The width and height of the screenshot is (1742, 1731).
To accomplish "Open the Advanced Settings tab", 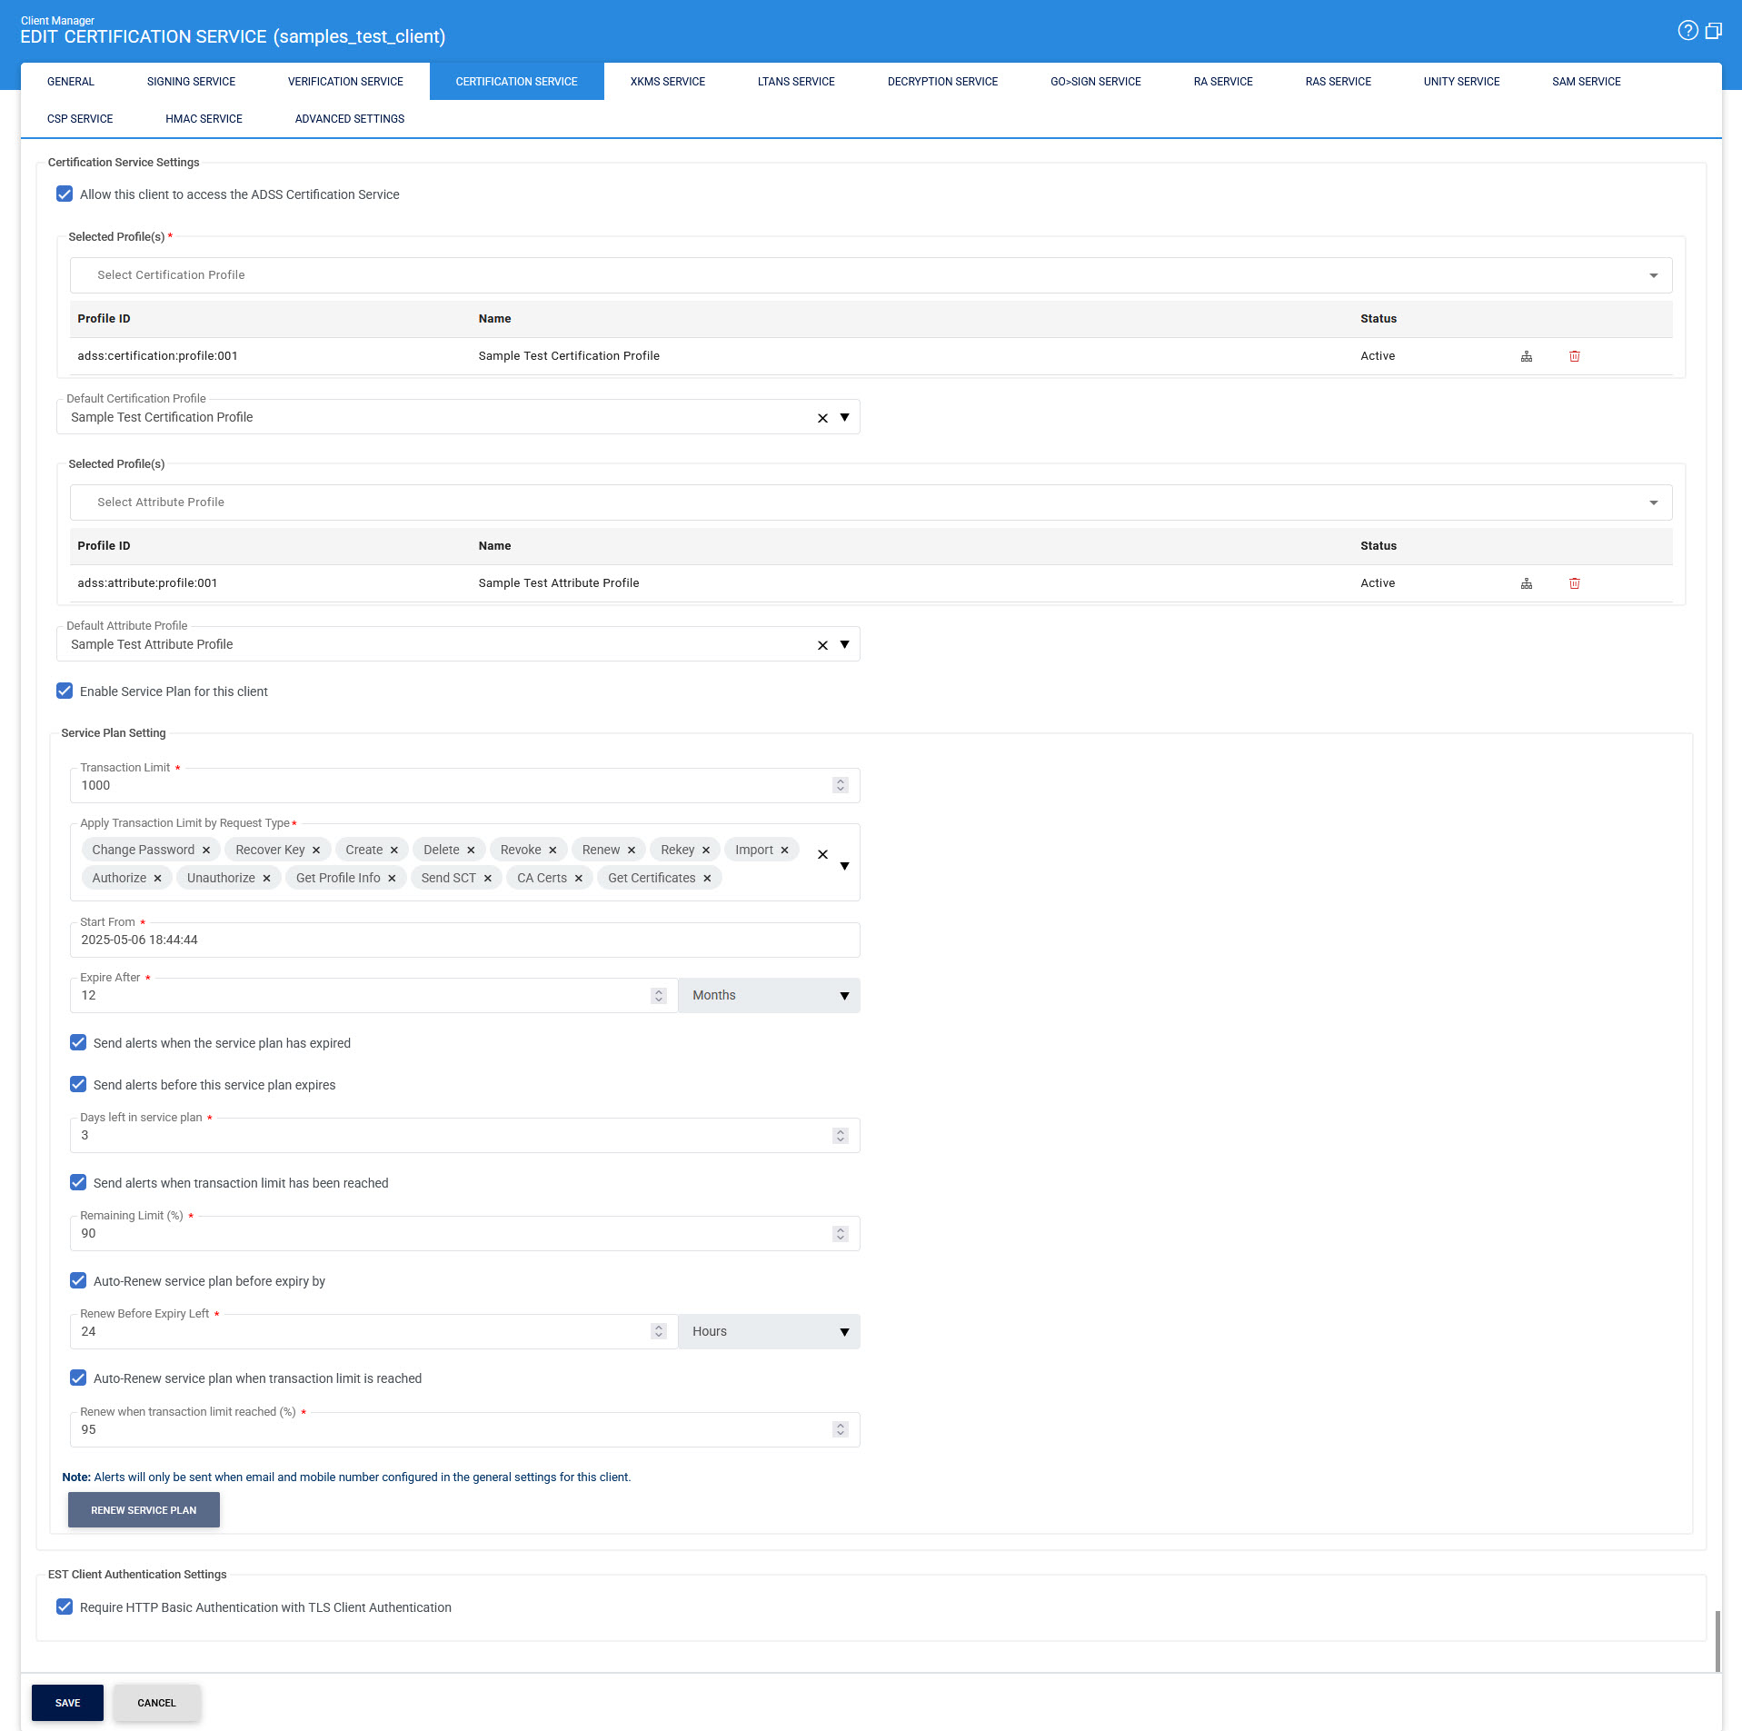I will (x=349, y=119).
